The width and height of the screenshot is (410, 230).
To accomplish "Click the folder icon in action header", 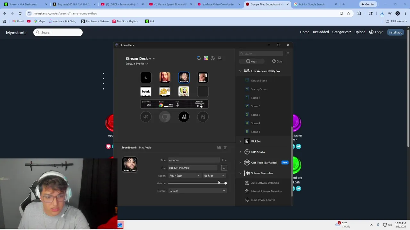I will (x=219, y=147).
